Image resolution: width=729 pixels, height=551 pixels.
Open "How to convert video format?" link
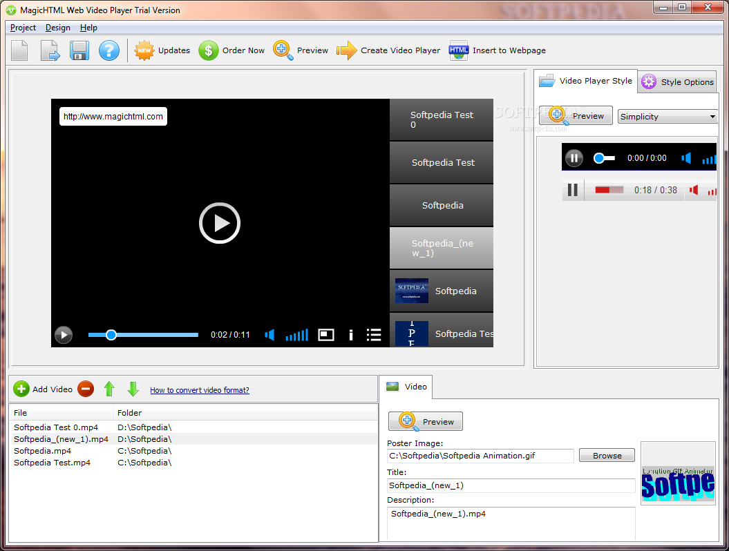pyautogui.click(x=200, y=390)
